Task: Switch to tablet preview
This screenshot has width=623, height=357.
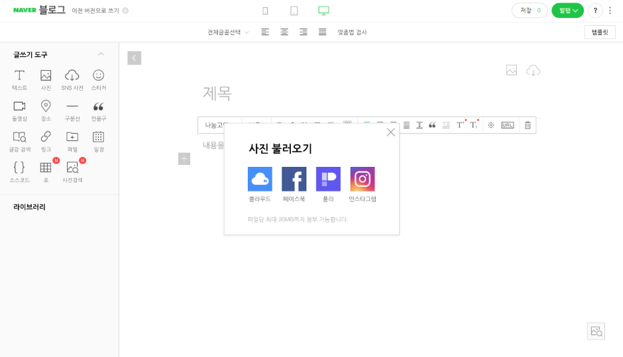Action: pos(294,11)
